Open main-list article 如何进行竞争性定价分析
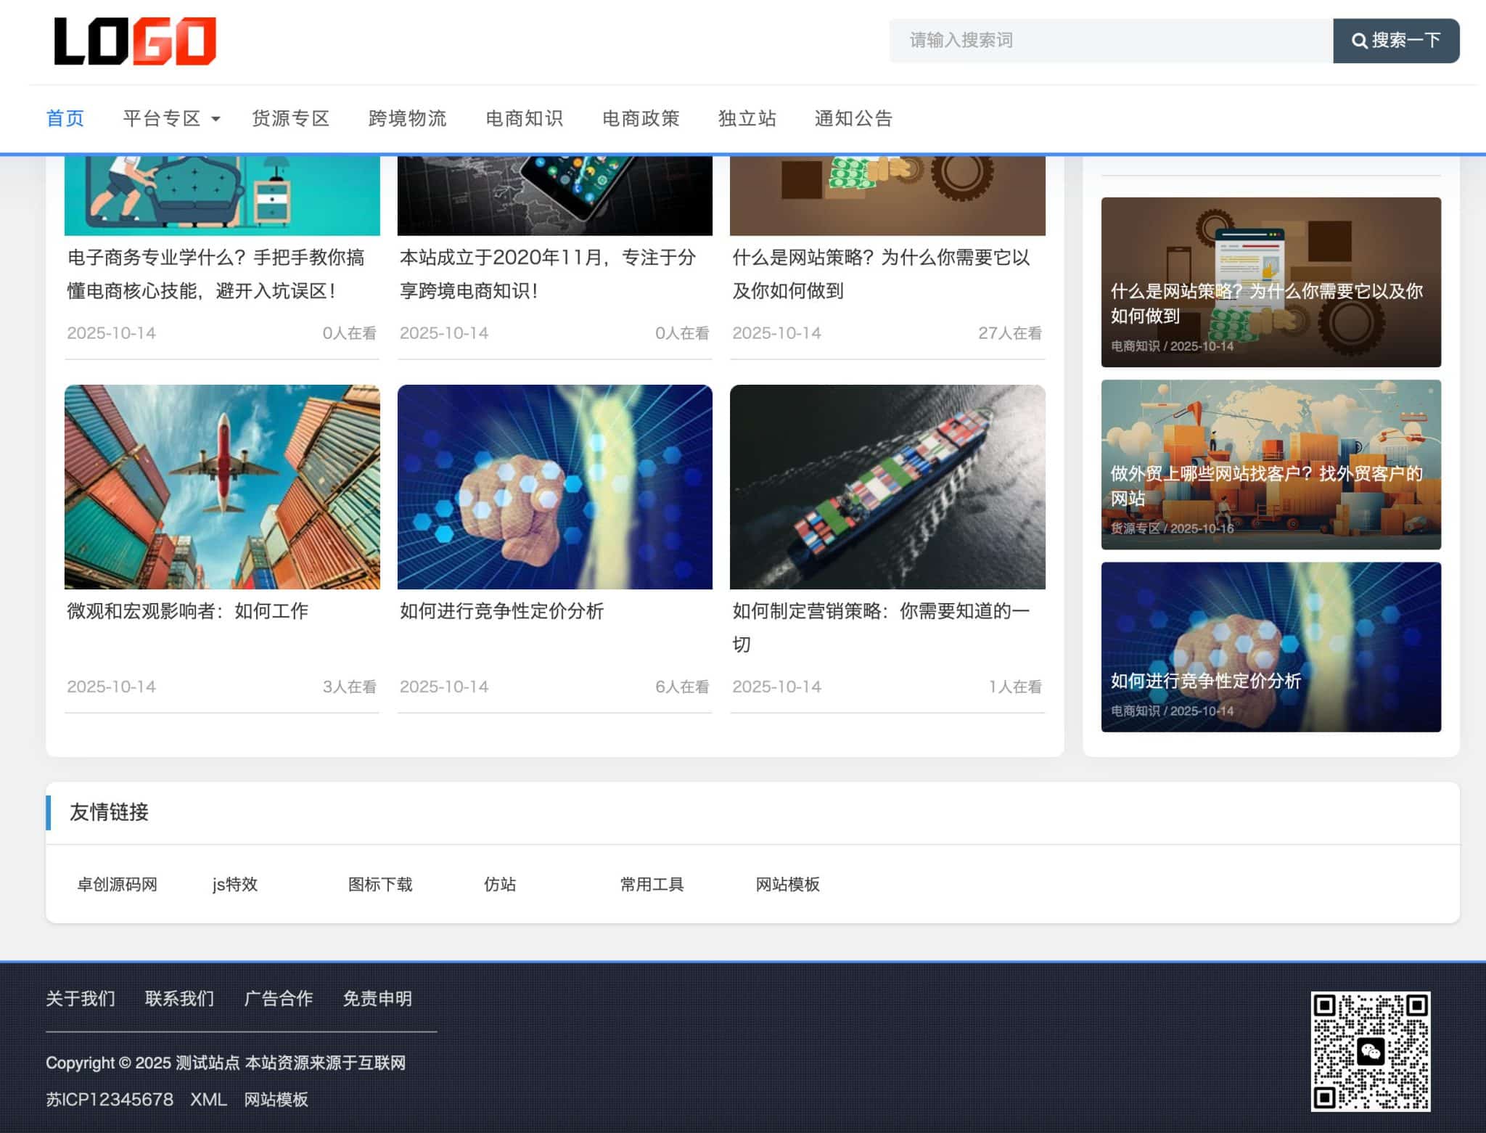This screenshot has width=1486, height=1133. pyautogui.click(x=501, y=611)
